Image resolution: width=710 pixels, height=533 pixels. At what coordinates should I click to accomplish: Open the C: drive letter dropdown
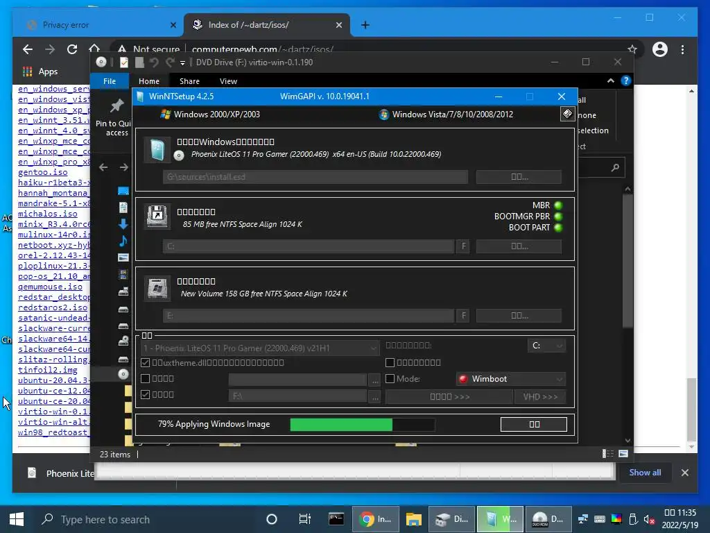546,346
